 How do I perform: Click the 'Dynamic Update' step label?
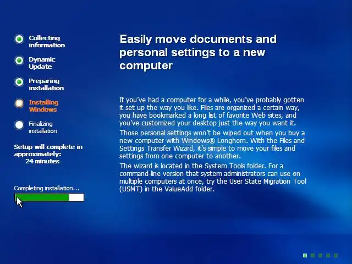(x=42, y=63)
